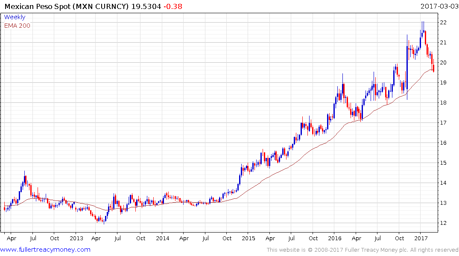
Task: Click the copyright notice text
Action: [363, 250]
